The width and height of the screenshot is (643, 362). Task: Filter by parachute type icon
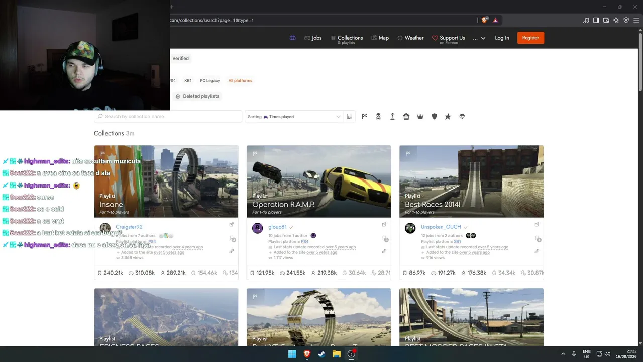[x=462, y=117]
